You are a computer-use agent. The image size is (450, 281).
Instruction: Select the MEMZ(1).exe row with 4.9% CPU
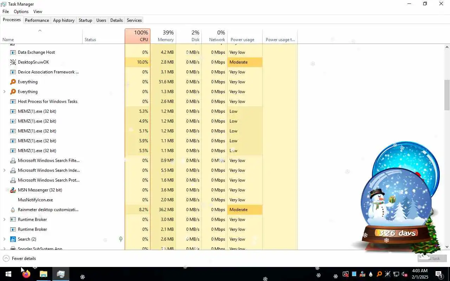tap(149, 121)
